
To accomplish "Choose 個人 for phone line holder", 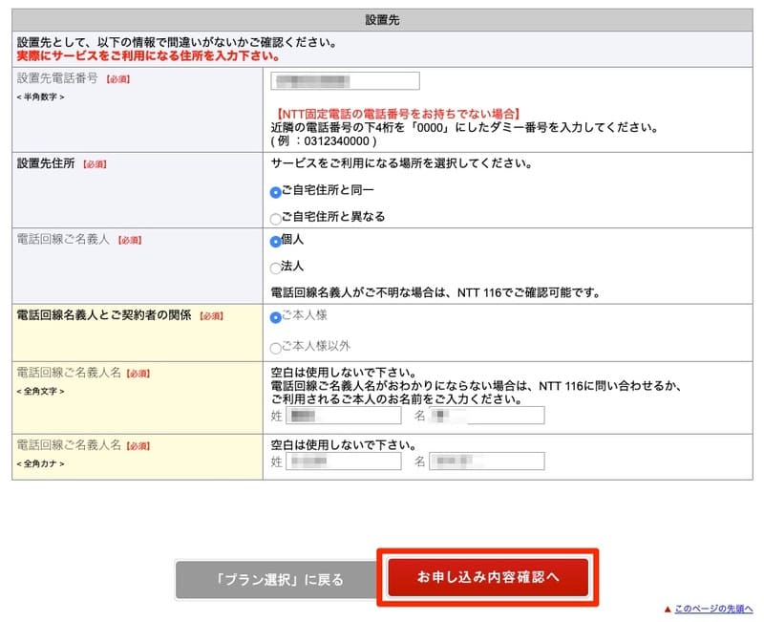I will click(275, 242).
